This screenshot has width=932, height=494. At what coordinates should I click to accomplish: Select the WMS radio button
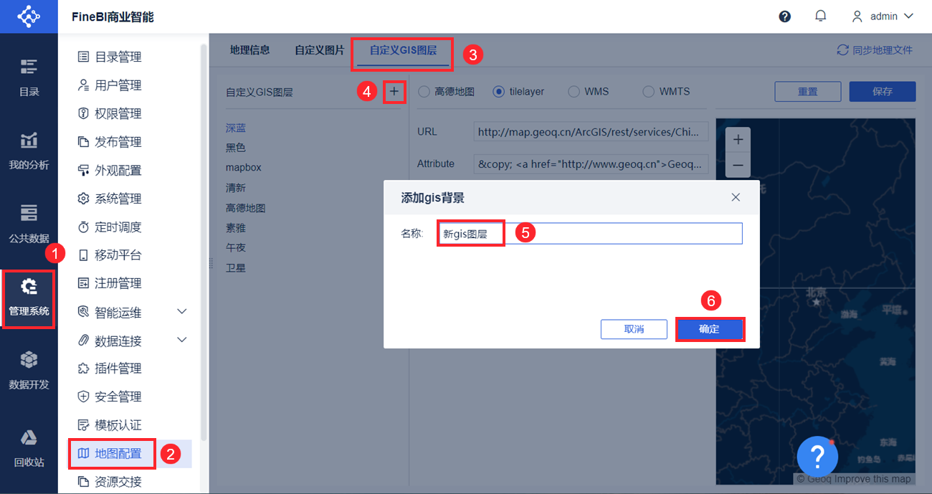coord(574,91)
